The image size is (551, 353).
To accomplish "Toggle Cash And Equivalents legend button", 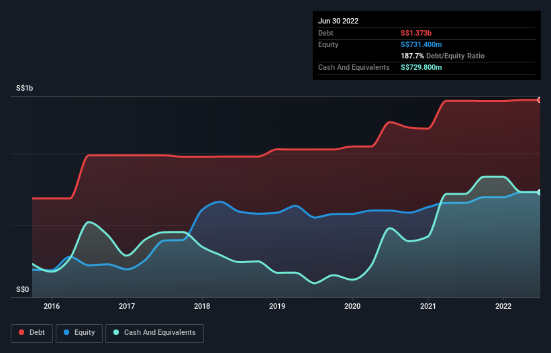I will coord(154,333).
